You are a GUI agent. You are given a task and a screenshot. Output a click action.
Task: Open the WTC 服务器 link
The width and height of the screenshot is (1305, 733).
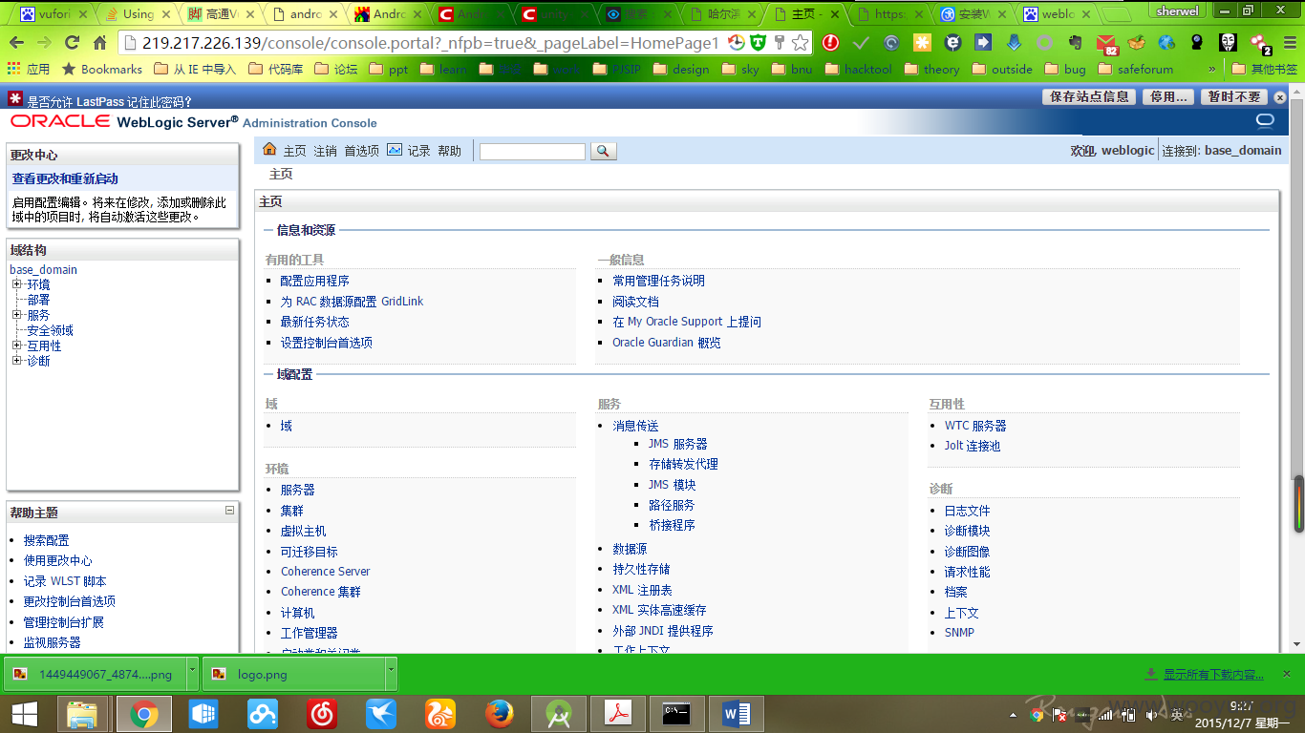pos(975,426)
